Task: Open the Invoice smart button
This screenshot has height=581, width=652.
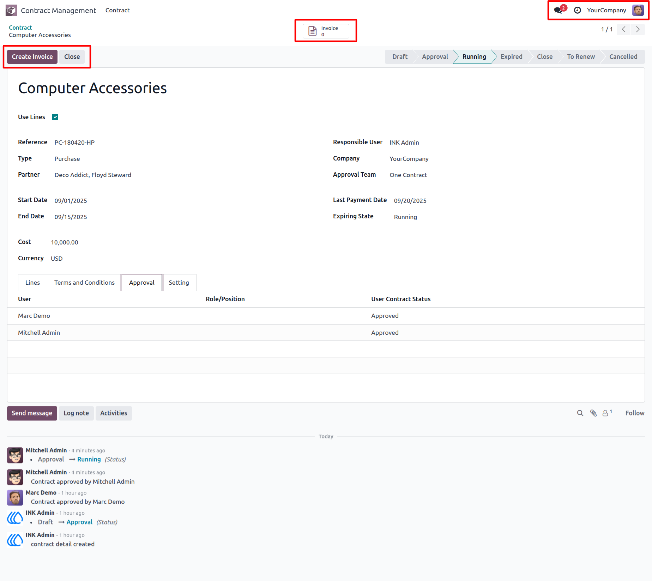Action: [x=326, y=31]
